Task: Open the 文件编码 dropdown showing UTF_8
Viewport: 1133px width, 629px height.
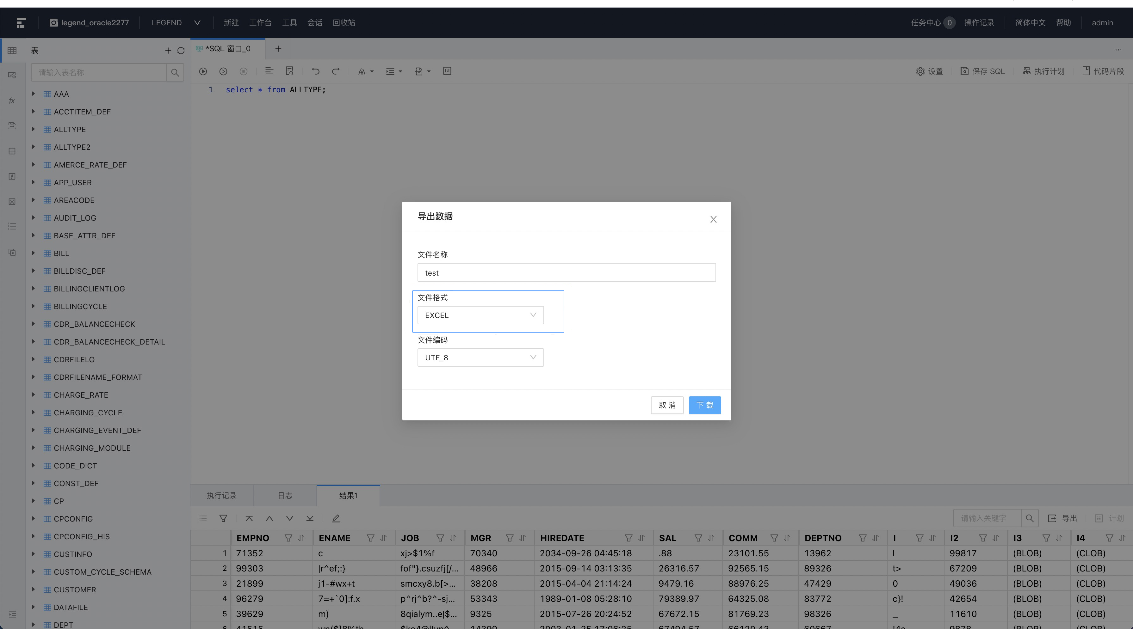Action: coord(480,357)
